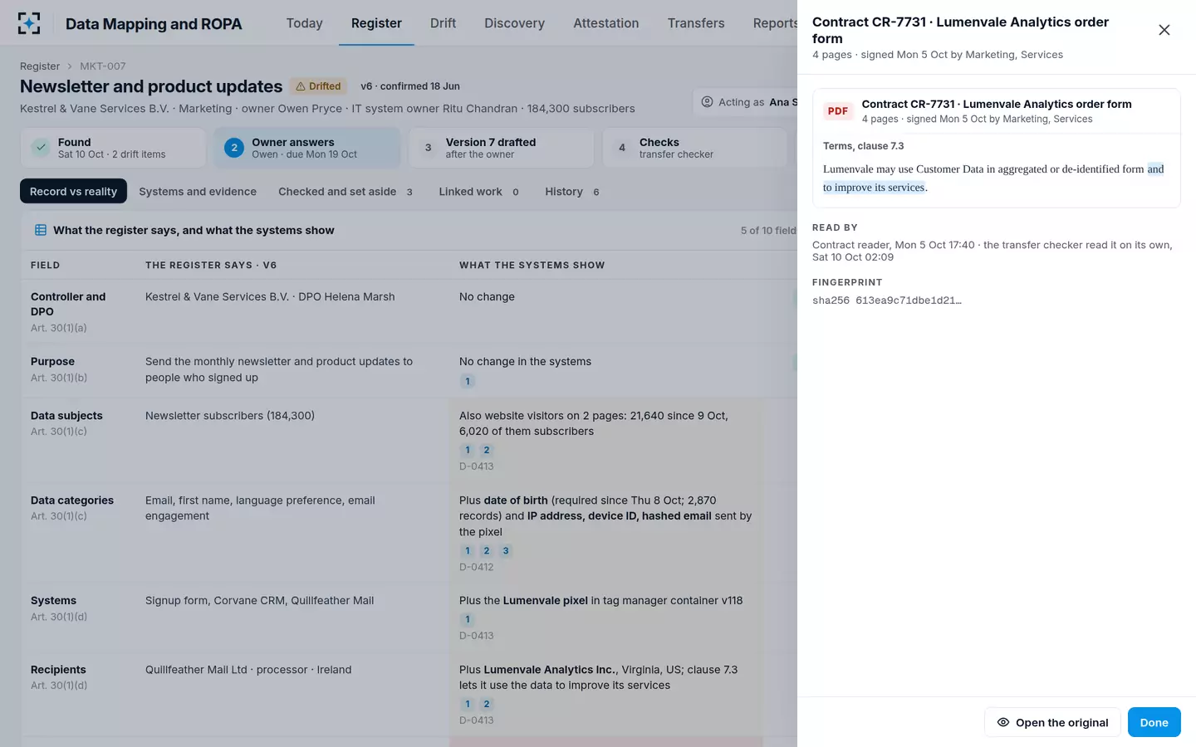Open the Attestation nav tab
Image resolution: width=1196 pixels, height=747 pixels.
click(x=606, y=23)
